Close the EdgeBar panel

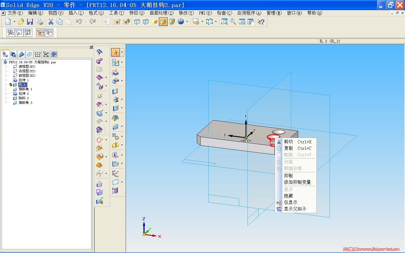point(91,47)
